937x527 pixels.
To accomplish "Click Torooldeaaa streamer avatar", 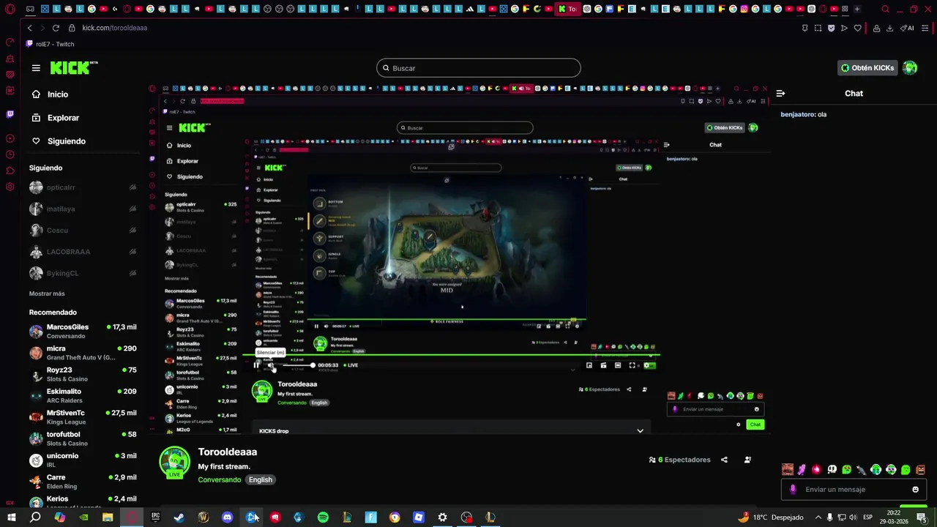I will click(x=175, y=463).
